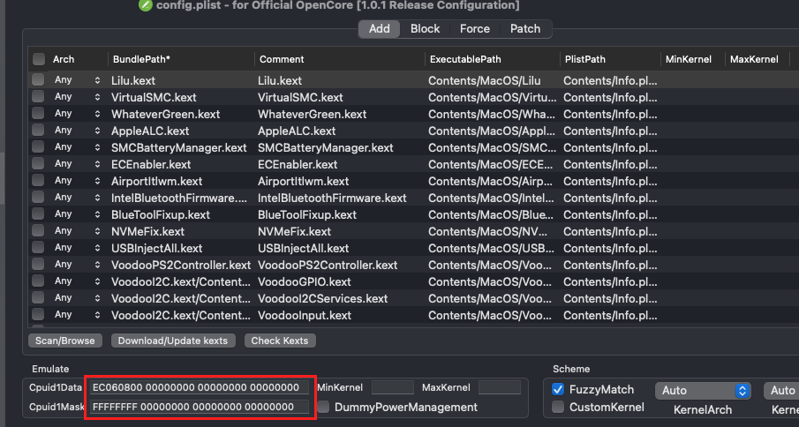799x427 pixels.
Task: Focus the Cpuid1Mask text field
Action: tap(200, 407)
